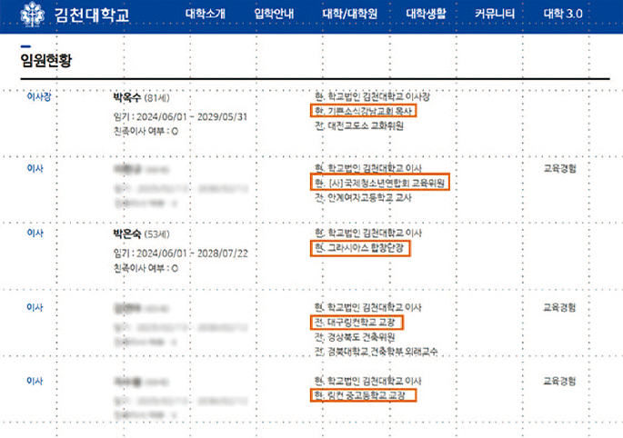Click highlighted 대구링컨학교 교장 entry
This screenshot has width=623, height=438.
tap(356, 322)
